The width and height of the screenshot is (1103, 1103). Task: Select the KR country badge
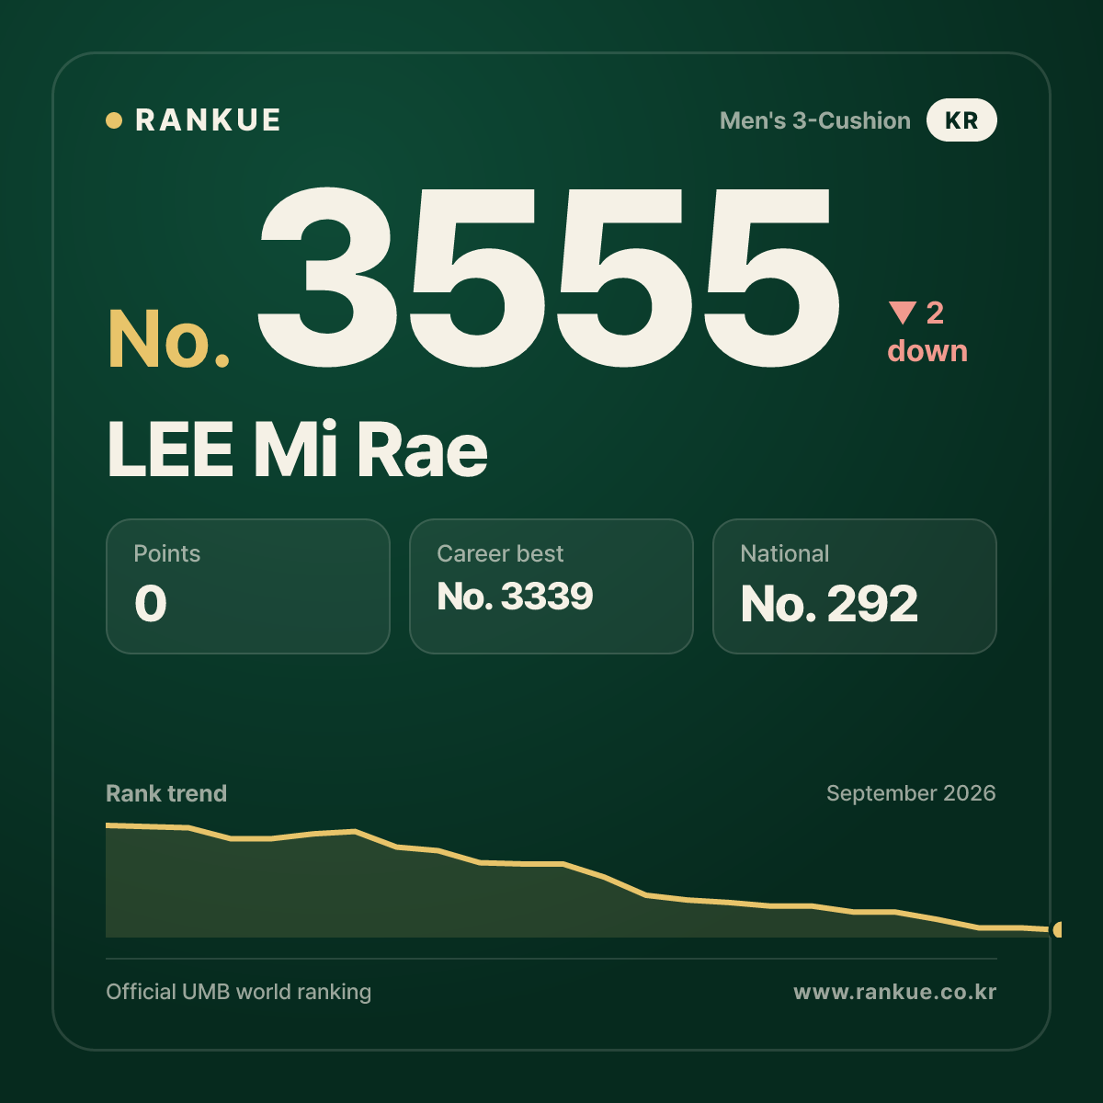pos(961,120)
